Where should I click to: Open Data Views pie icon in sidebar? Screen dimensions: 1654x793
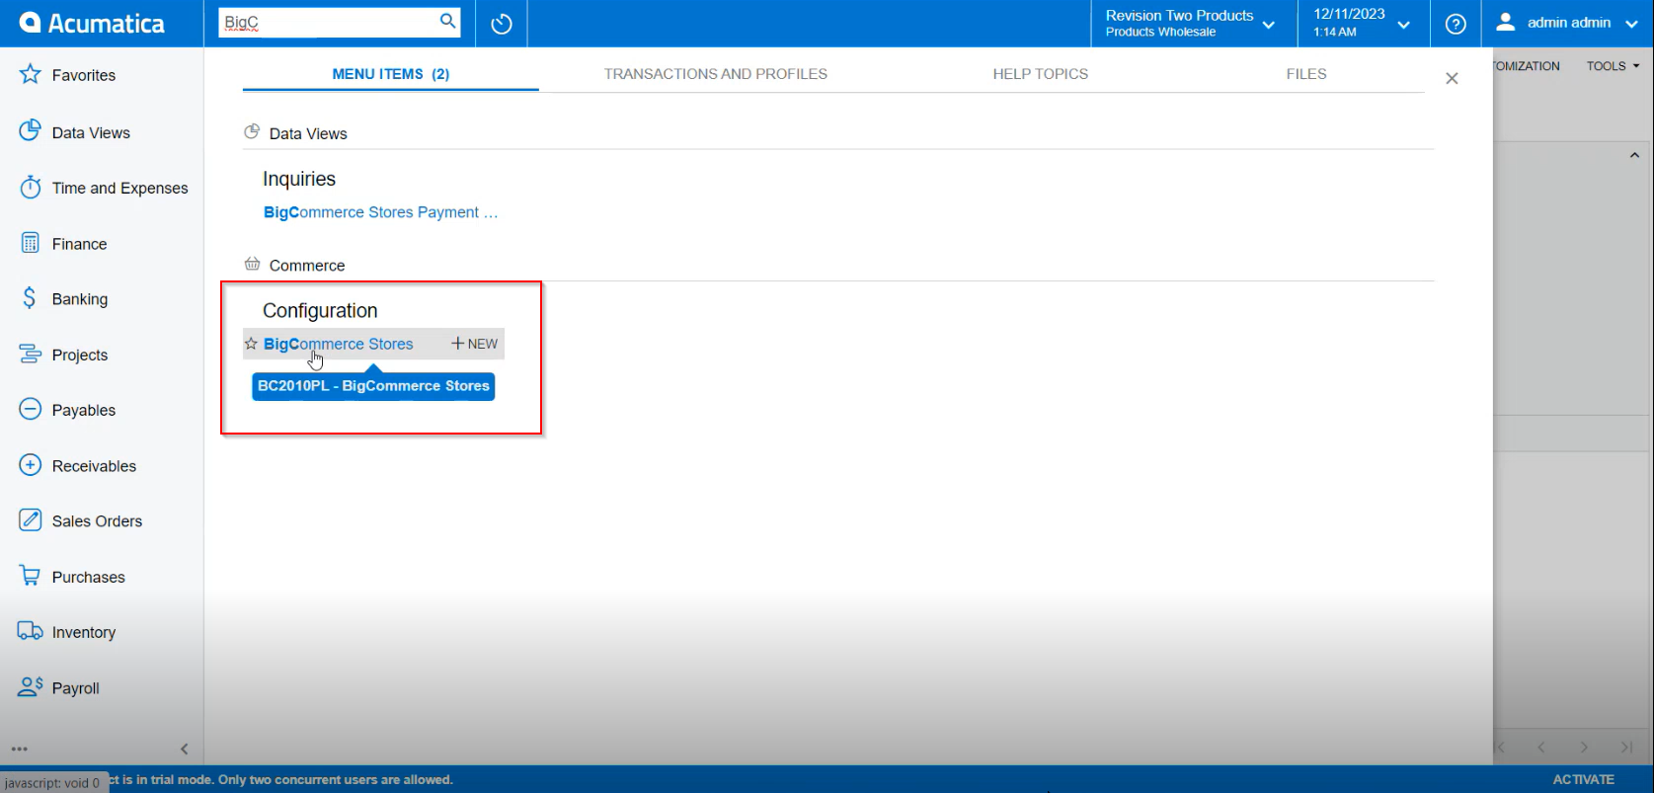click(x=31, y=131)
